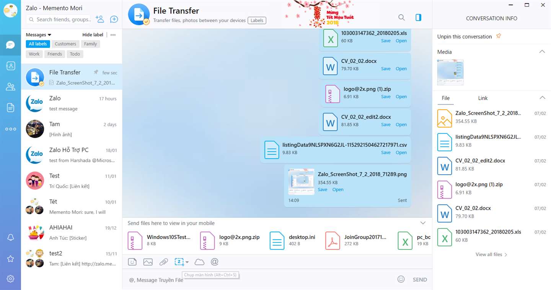Click the message input field
The height and width of the screenshot is (290, 551).
[260, 280]
